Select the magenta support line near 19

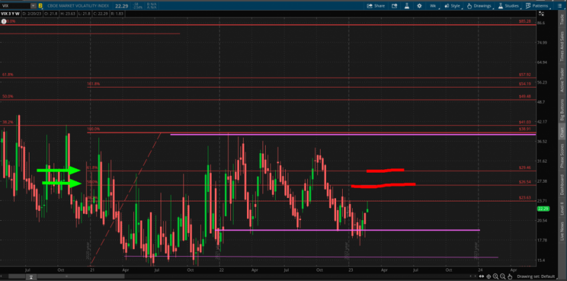347,229
